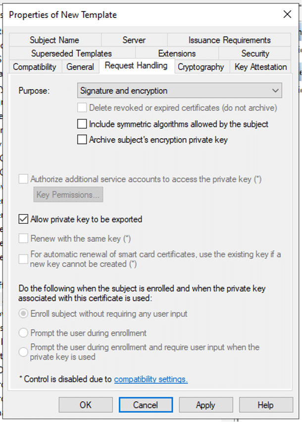Switch to the Subject Name tab
The width and height of the screenshot is (302, 422).
(x=54, y=40)
